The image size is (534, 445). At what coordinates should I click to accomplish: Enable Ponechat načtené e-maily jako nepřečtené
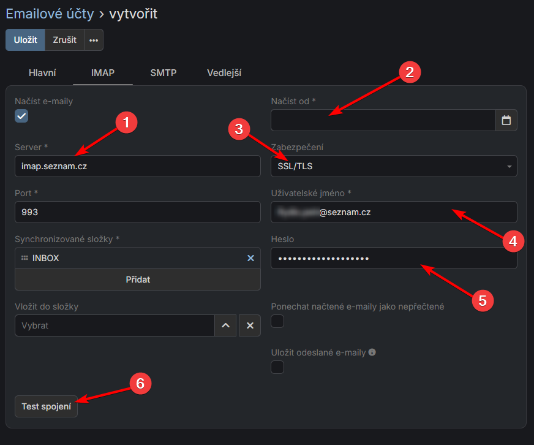click(x=277, y=321)
